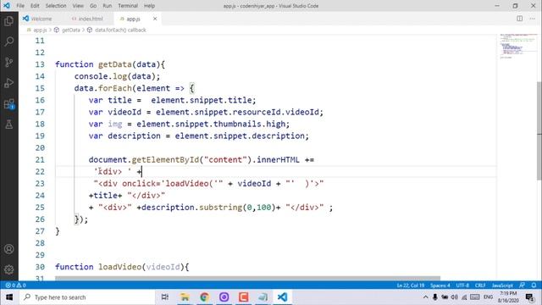Open the purple circular app on taskbar
Image resolution: width=542 pixels, height=305 pixels.
[224, 297]
